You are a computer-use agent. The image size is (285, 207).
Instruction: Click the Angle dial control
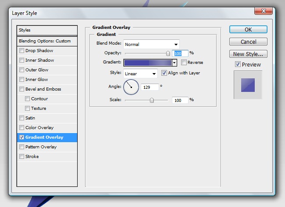click(131, 87)
